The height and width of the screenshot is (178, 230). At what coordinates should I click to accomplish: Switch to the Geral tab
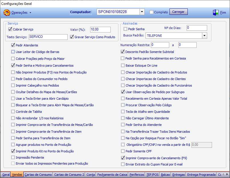(6, 175)
